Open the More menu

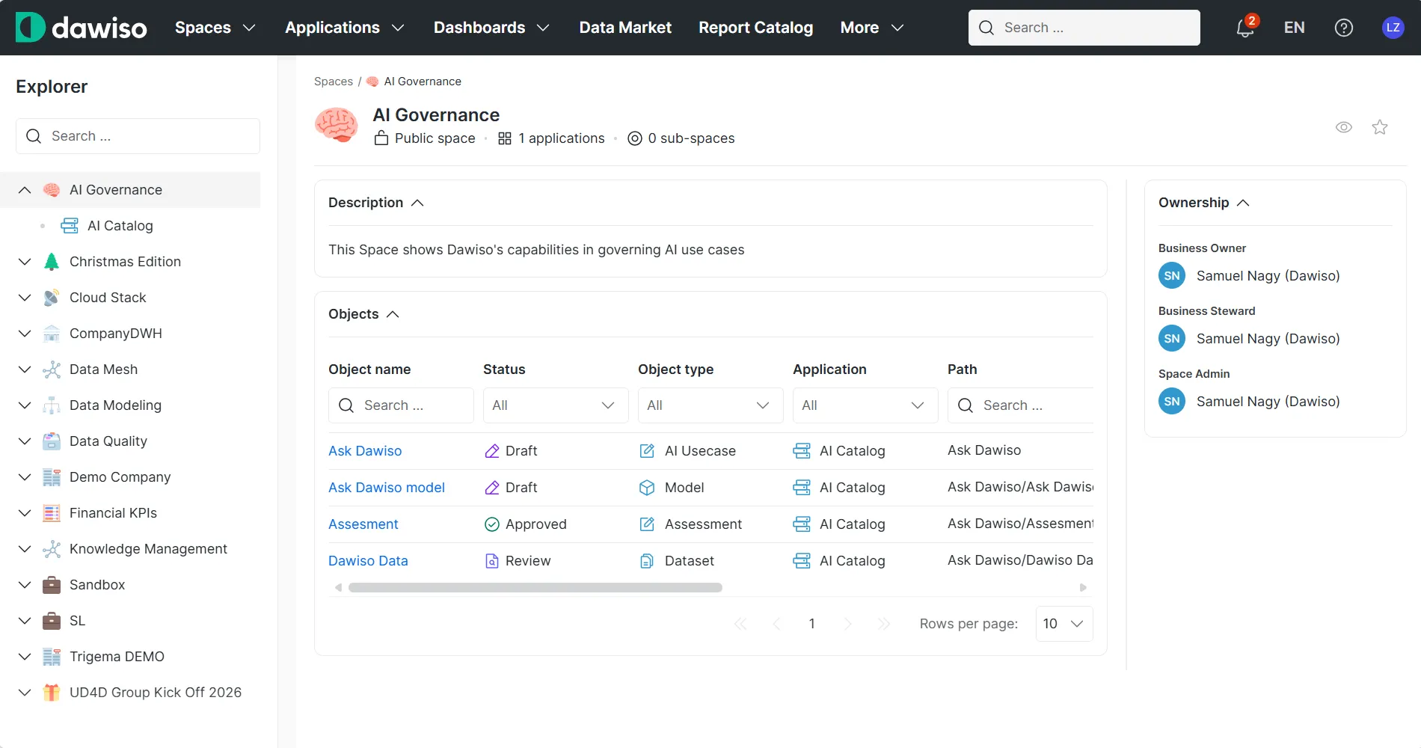872,28
